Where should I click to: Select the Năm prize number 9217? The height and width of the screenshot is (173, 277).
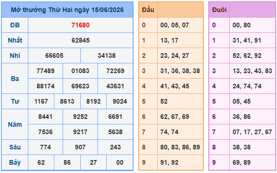[x=80, y=132]
